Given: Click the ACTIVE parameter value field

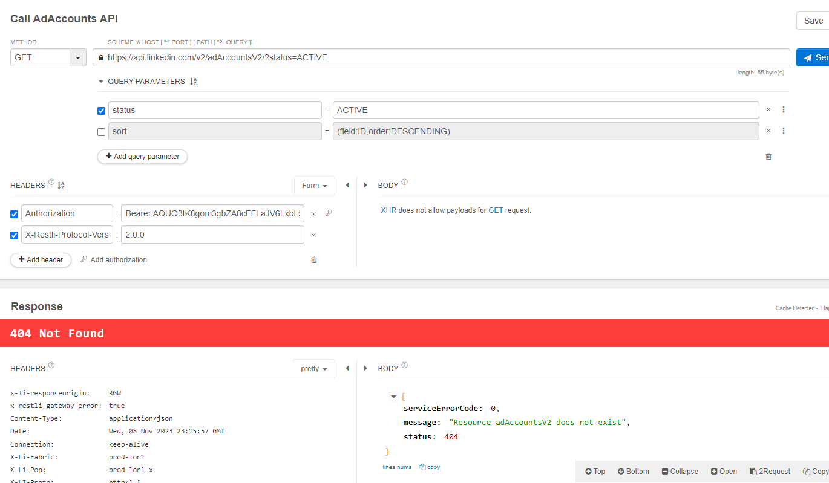Looking at the screenshot, I should coord(546,110).
